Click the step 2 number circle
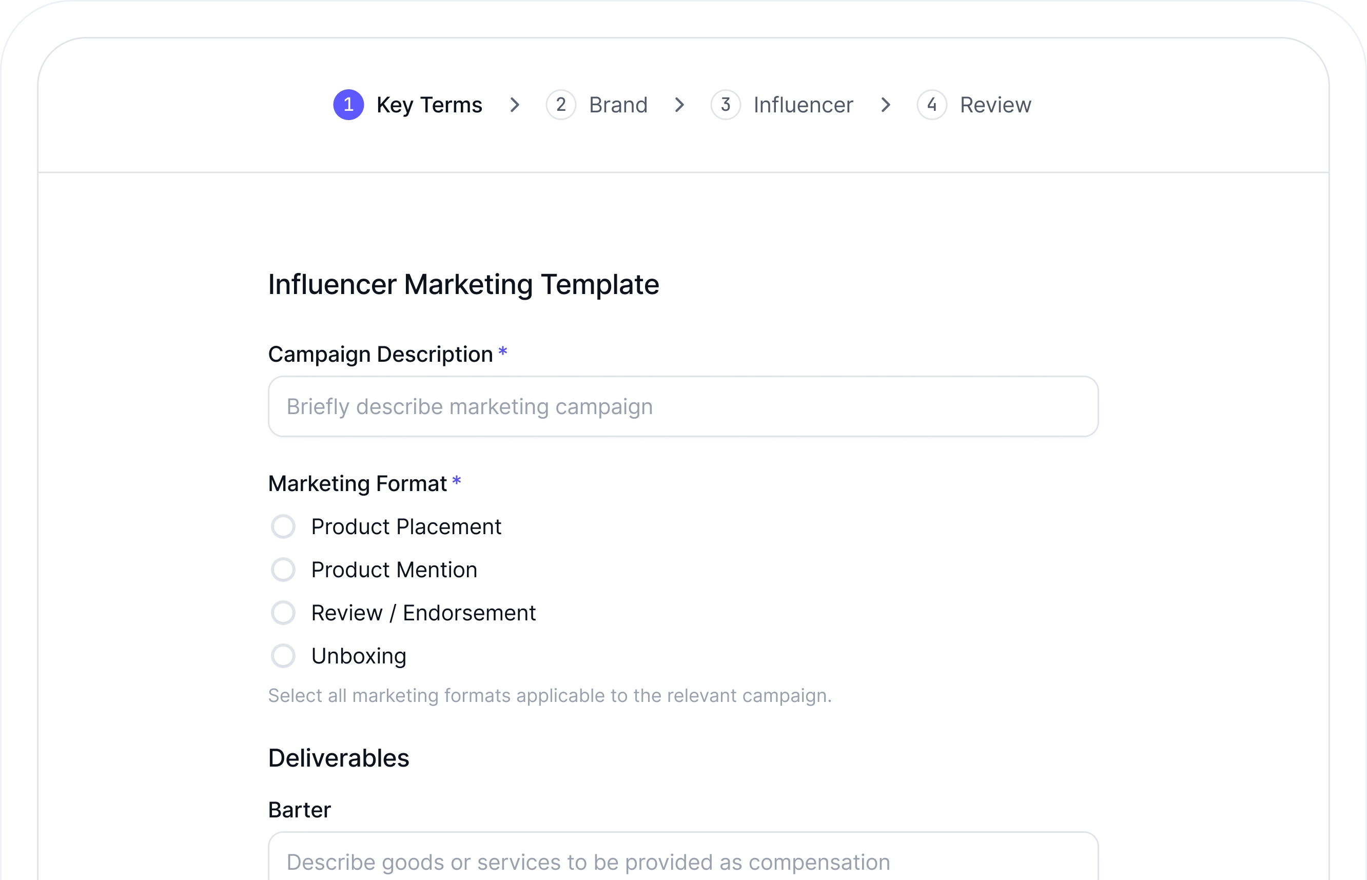The image size is (1367, 880). tap(561, 105)
